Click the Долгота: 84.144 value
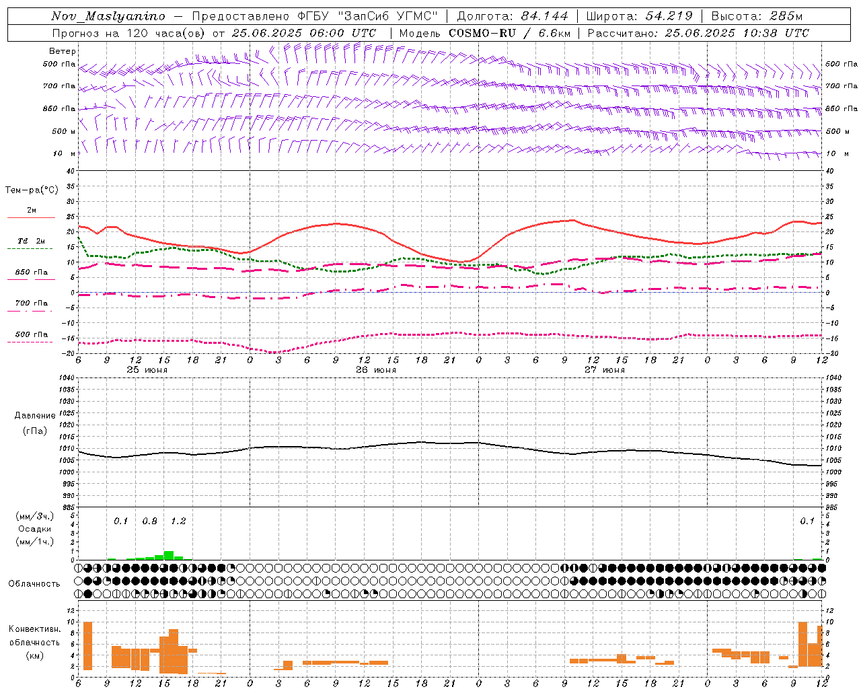Screen dimensions: 861x689 pos(513,16)
